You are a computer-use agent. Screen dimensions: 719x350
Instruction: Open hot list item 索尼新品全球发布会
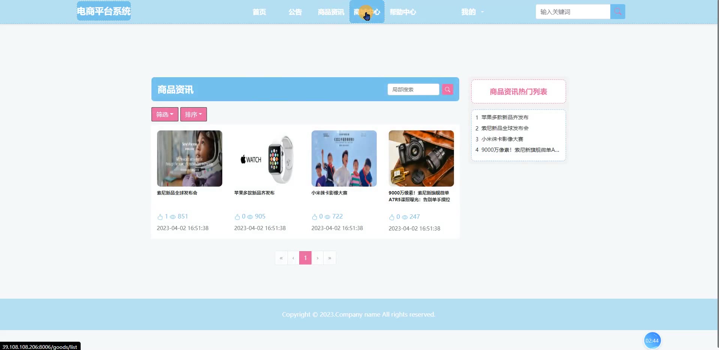[505, 128]
